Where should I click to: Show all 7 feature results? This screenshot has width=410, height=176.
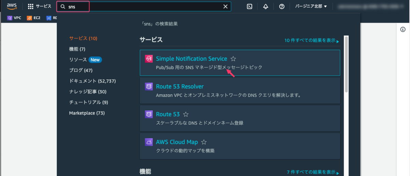pyautogui.click(x=313, y=172)
